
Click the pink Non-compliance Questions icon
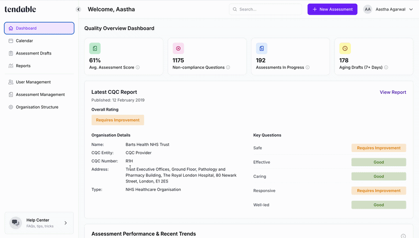178,48
